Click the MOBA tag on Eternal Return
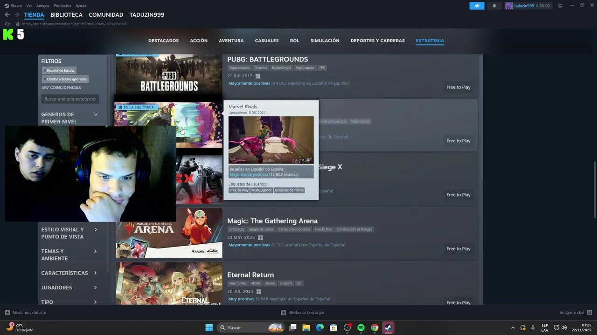Screen dimensions: 597x335 [x=256, y=283]
